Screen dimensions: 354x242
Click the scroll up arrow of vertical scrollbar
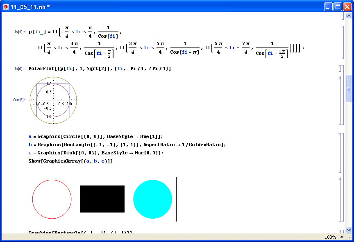tap(349, 16)
